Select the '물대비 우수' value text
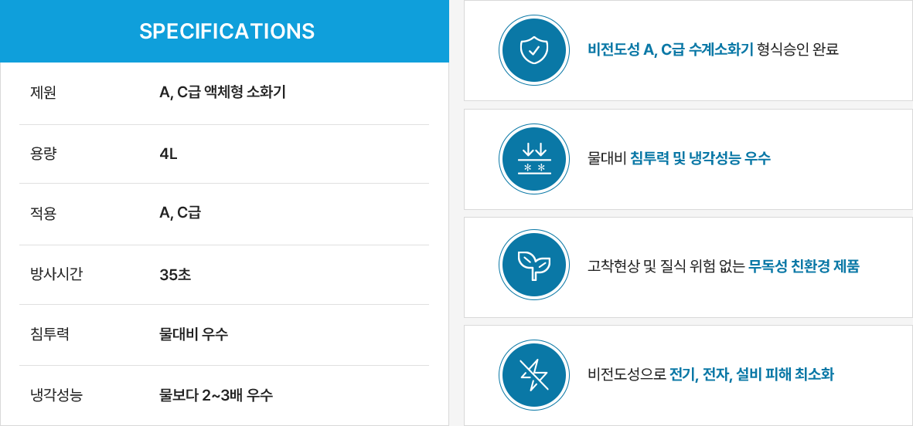The height and width of the screenshot is (426, 913). (194, 334)
